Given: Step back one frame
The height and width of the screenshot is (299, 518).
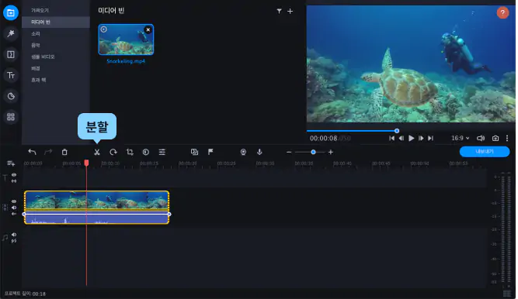Looking at the screenshot, I should 402,138.
